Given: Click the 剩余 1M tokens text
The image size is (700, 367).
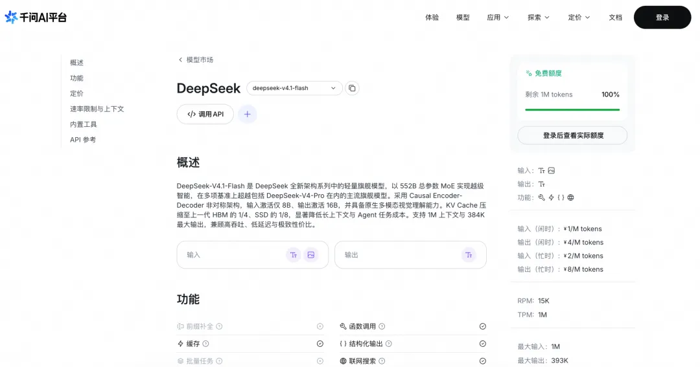Looking at the screenshot, I should 549,95.
